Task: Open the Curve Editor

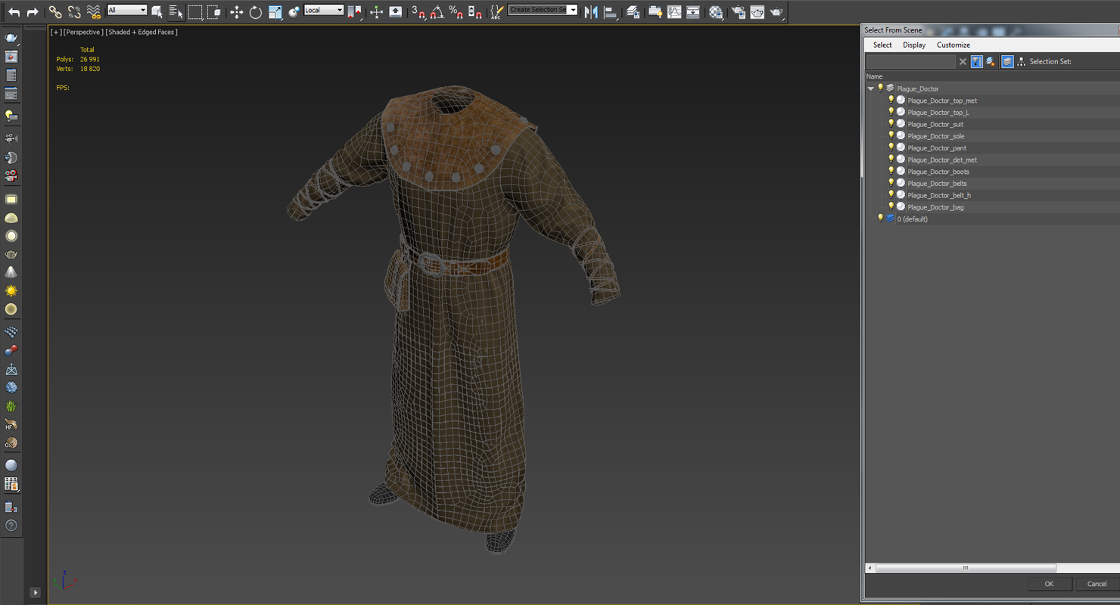Action: [674, 12]
